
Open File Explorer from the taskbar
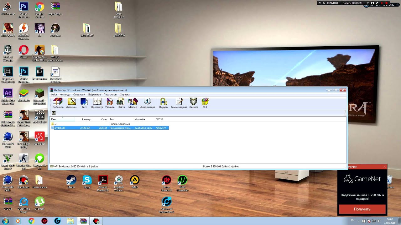pos(70,221)
